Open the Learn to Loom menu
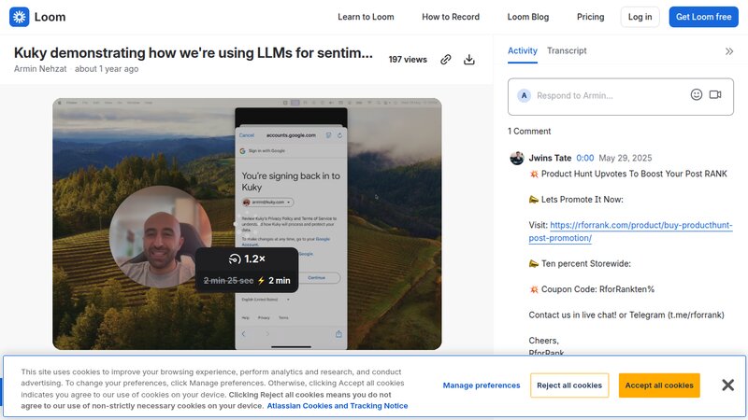 (366, 17)
